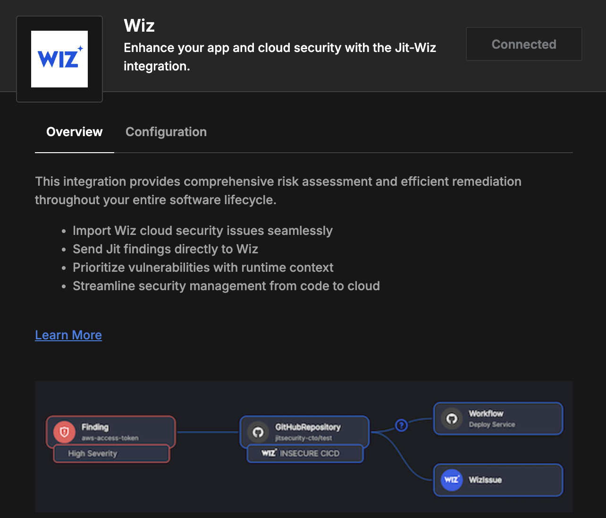Click the Wiz integration title
Viewport: 606px width, 518px height.
point(139,26)
